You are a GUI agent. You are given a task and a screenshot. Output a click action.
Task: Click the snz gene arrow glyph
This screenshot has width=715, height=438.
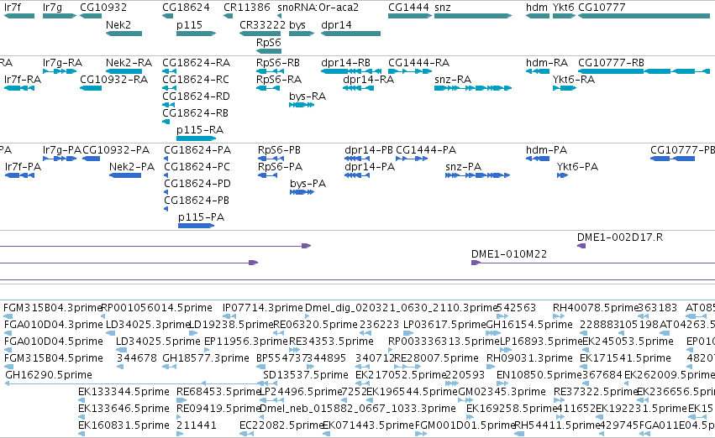473,16
